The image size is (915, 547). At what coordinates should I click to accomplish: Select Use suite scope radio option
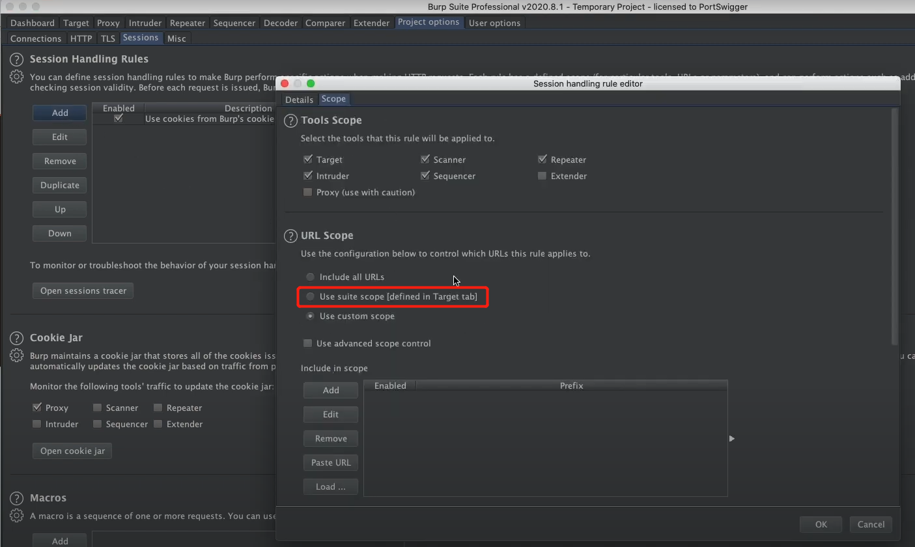(311, 296)
